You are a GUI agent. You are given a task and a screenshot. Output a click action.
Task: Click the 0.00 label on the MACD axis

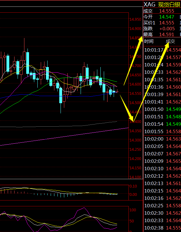133,194
